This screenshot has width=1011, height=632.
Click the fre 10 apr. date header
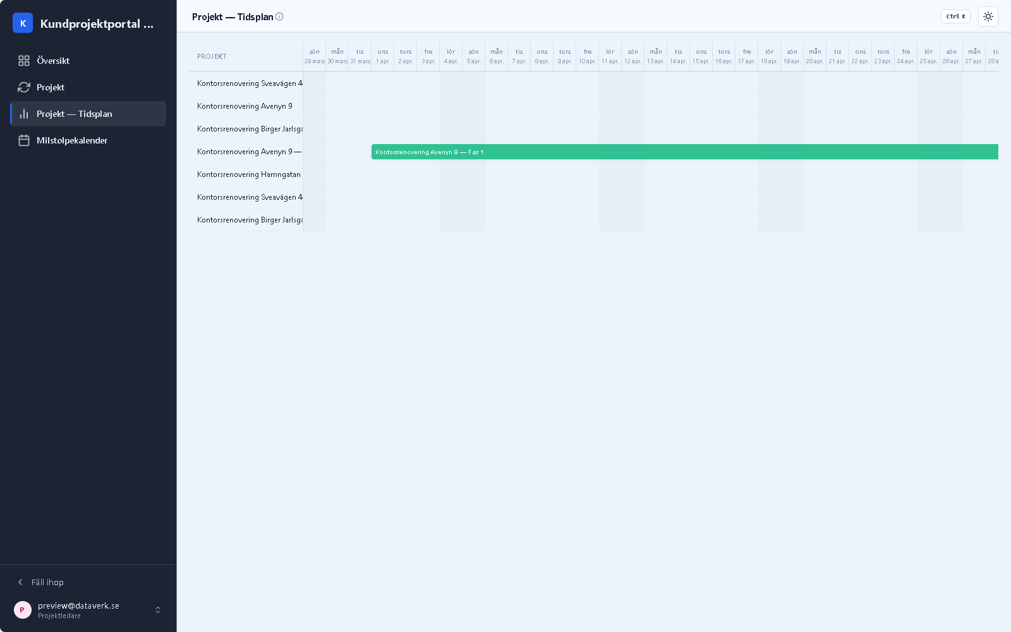point(588,56)
